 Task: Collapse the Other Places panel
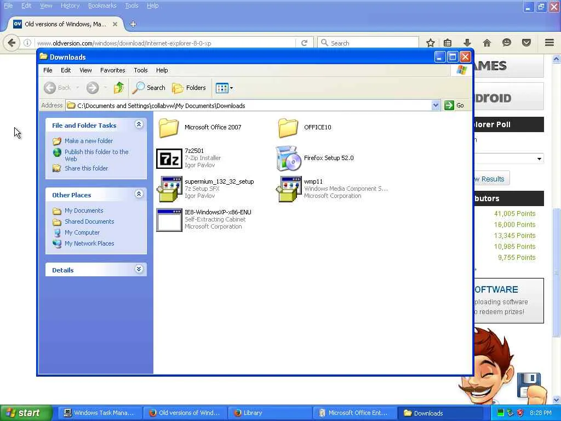pyautogui.click(x=139, y=194)
